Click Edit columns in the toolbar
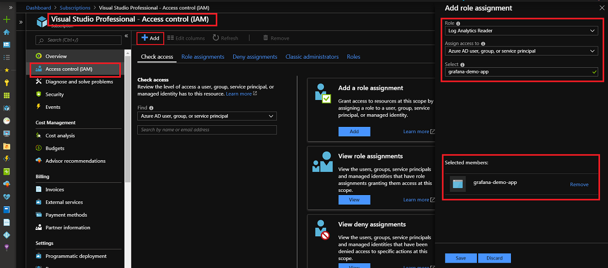 [x=186, y=38]
